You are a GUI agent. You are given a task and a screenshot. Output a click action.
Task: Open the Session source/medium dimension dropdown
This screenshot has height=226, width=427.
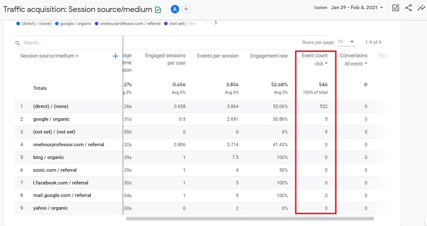pos(49,56)
